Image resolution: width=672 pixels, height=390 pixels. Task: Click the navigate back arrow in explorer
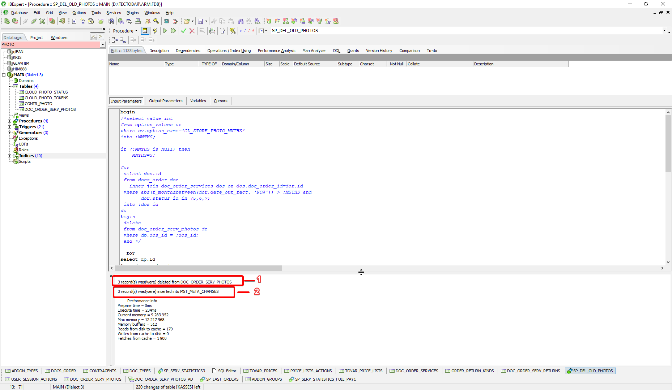pos(94,37)
